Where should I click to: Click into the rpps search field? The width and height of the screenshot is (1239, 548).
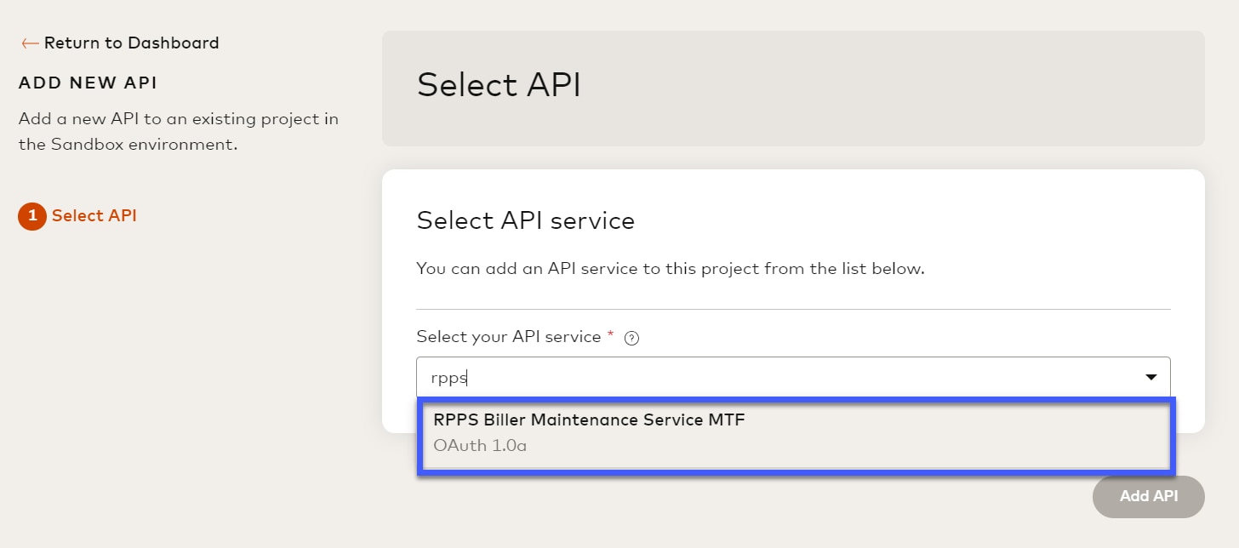click(766, 377)
